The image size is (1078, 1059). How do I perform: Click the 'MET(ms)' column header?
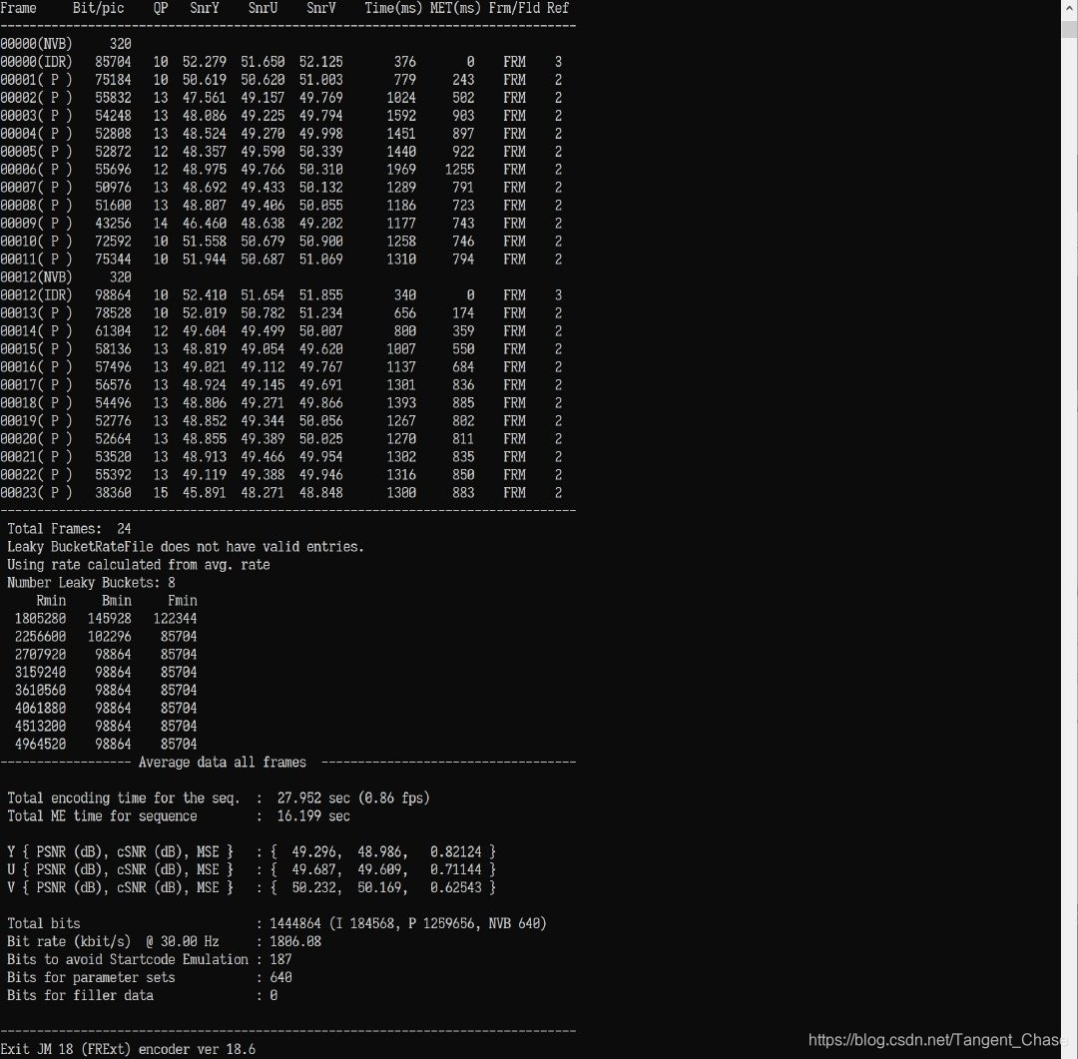point(456,8)
